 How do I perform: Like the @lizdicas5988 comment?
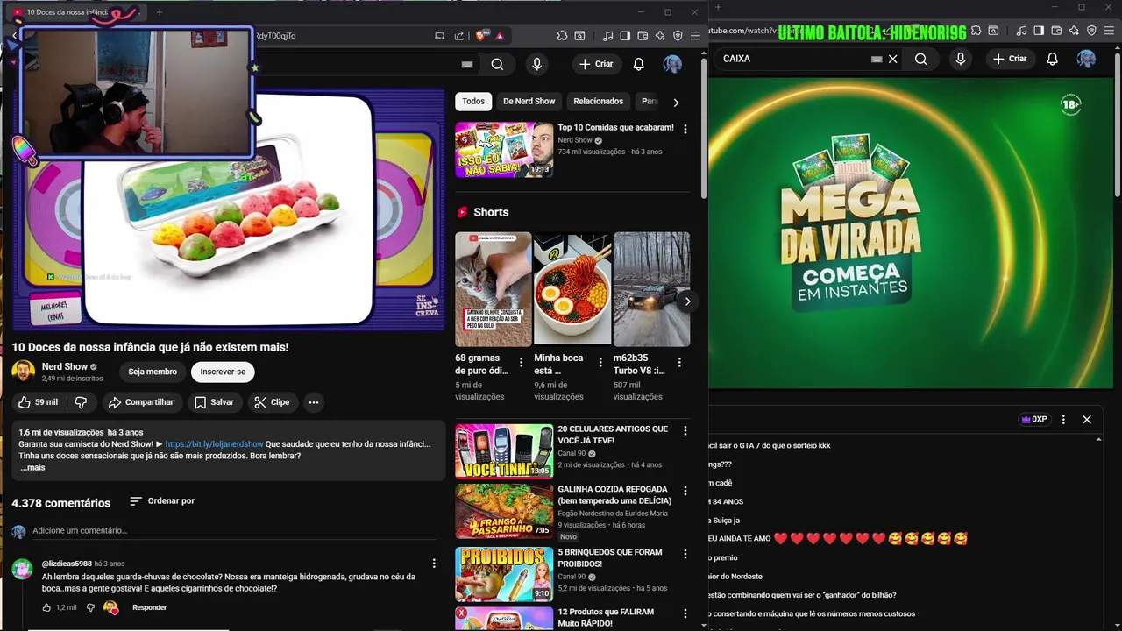click(46, 607)
